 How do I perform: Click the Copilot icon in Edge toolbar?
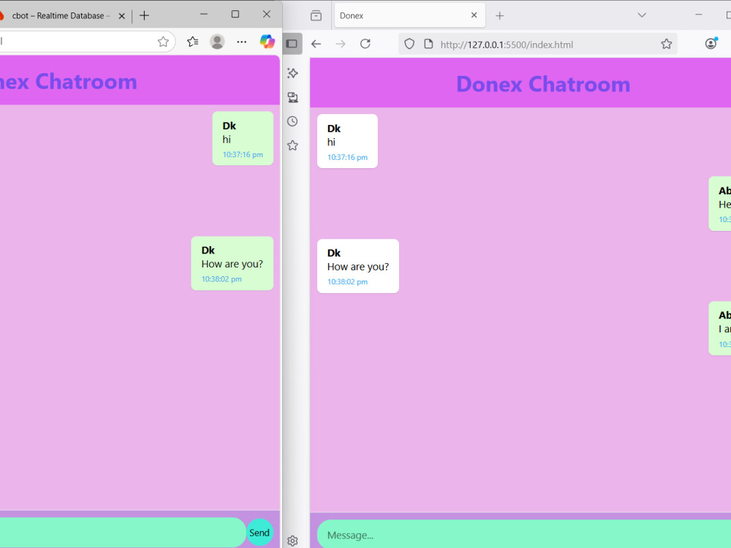tap(267, 42)
